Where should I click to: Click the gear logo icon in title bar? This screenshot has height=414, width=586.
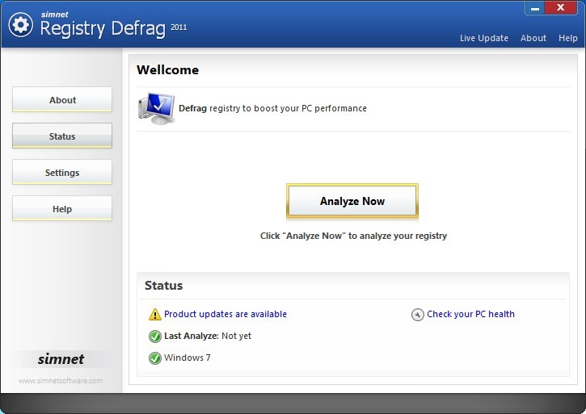pos(21,25)
